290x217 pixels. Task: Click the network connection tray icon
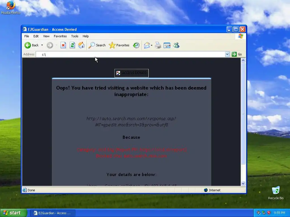pos(264,213)
